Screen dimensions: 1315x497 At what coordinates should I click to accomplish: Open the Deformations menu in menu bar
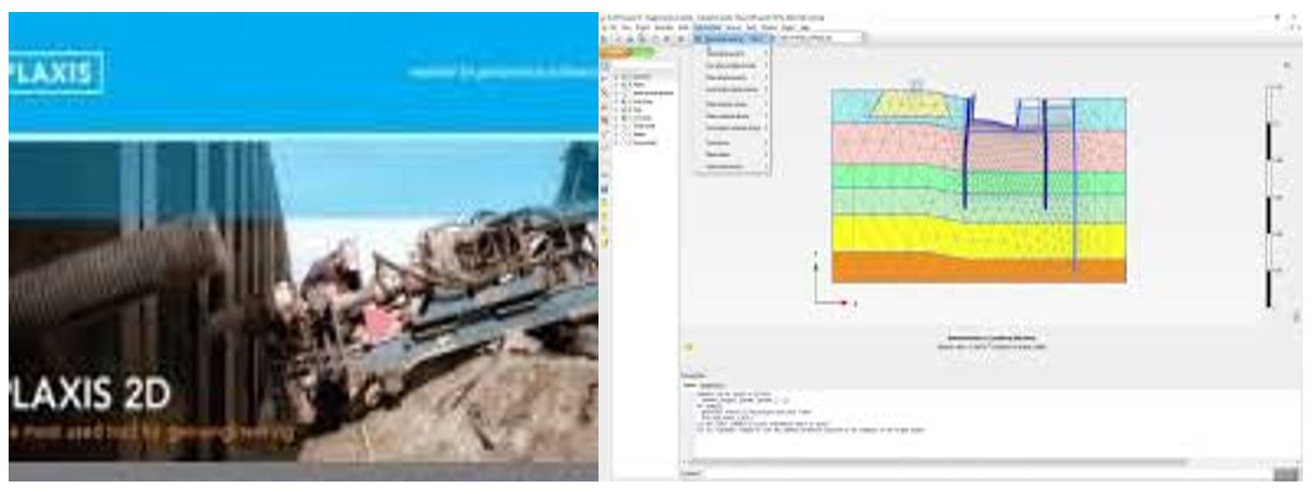pyautogui.click(x=708, y=27)
